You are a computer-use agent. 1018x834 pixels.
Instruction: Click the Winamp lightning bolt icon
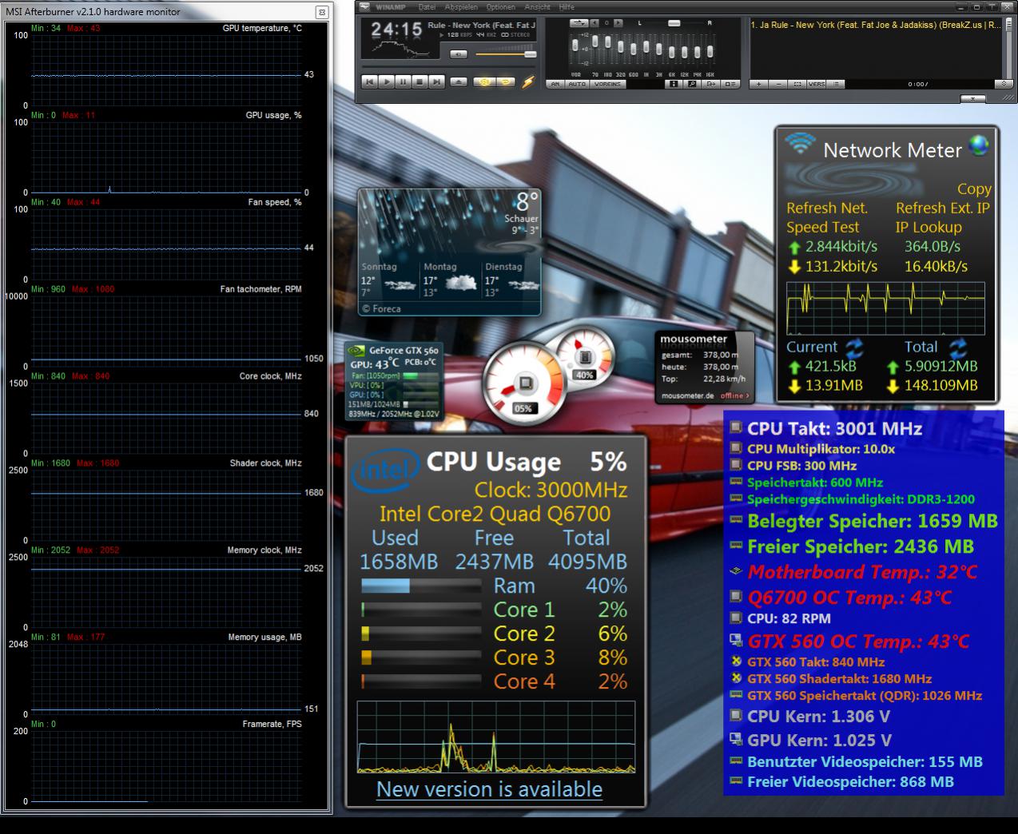point(528,81)
